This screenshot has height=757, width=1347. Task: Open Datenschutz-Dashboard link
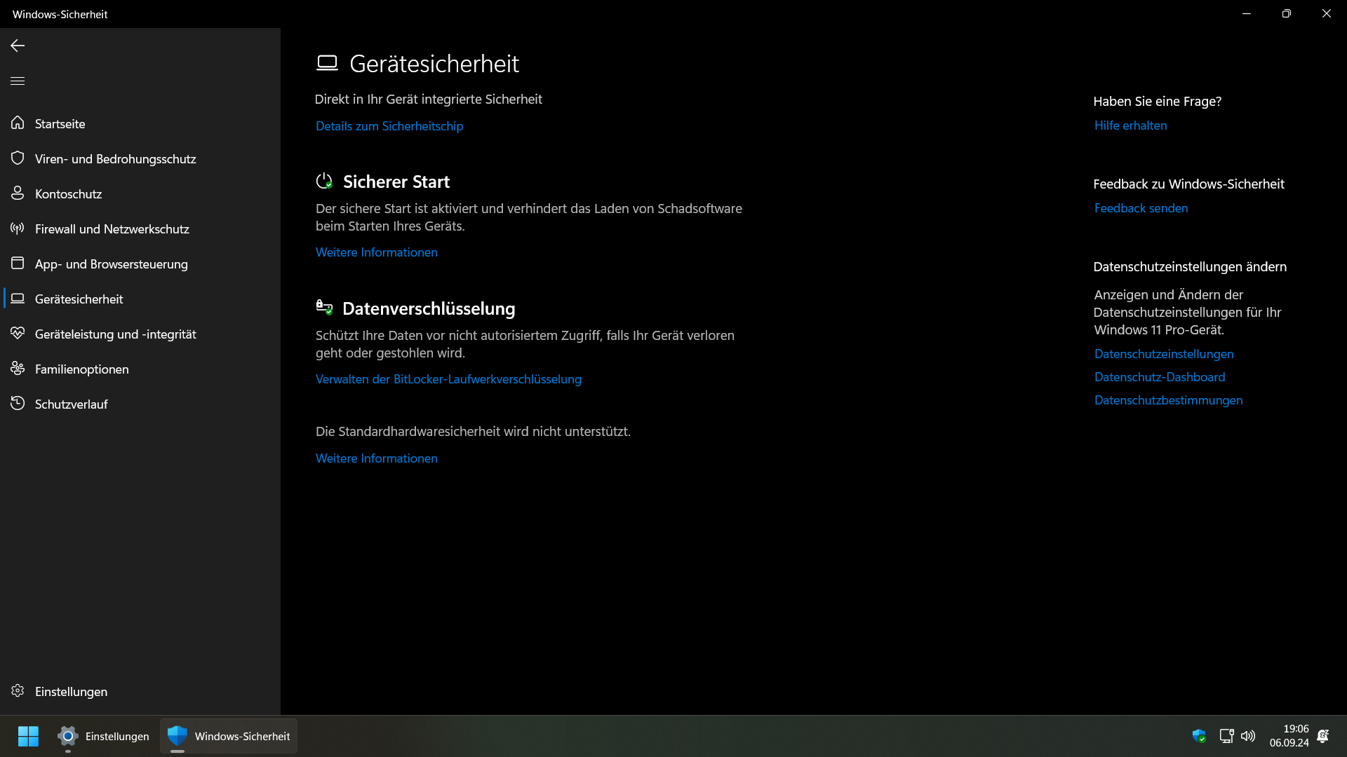[1159, 377]
